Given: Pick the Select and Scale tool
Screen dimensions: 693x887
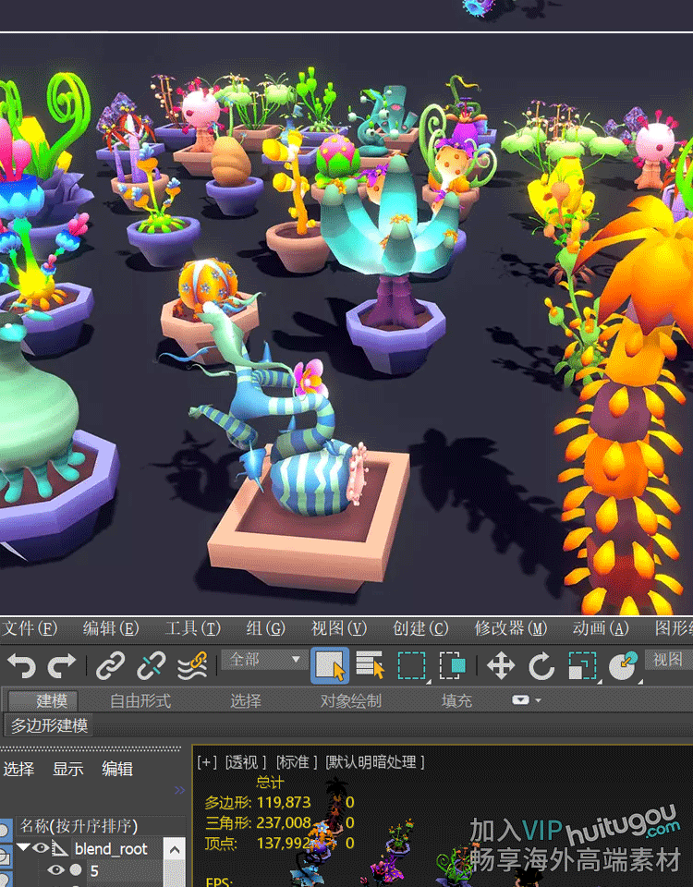Looking at the screenshot, I should [582, 665].
